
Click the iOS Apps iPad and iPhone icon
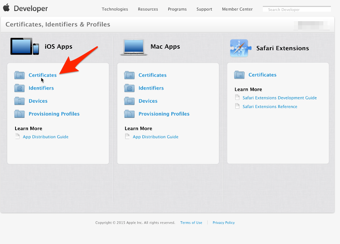tap(25, 46)
